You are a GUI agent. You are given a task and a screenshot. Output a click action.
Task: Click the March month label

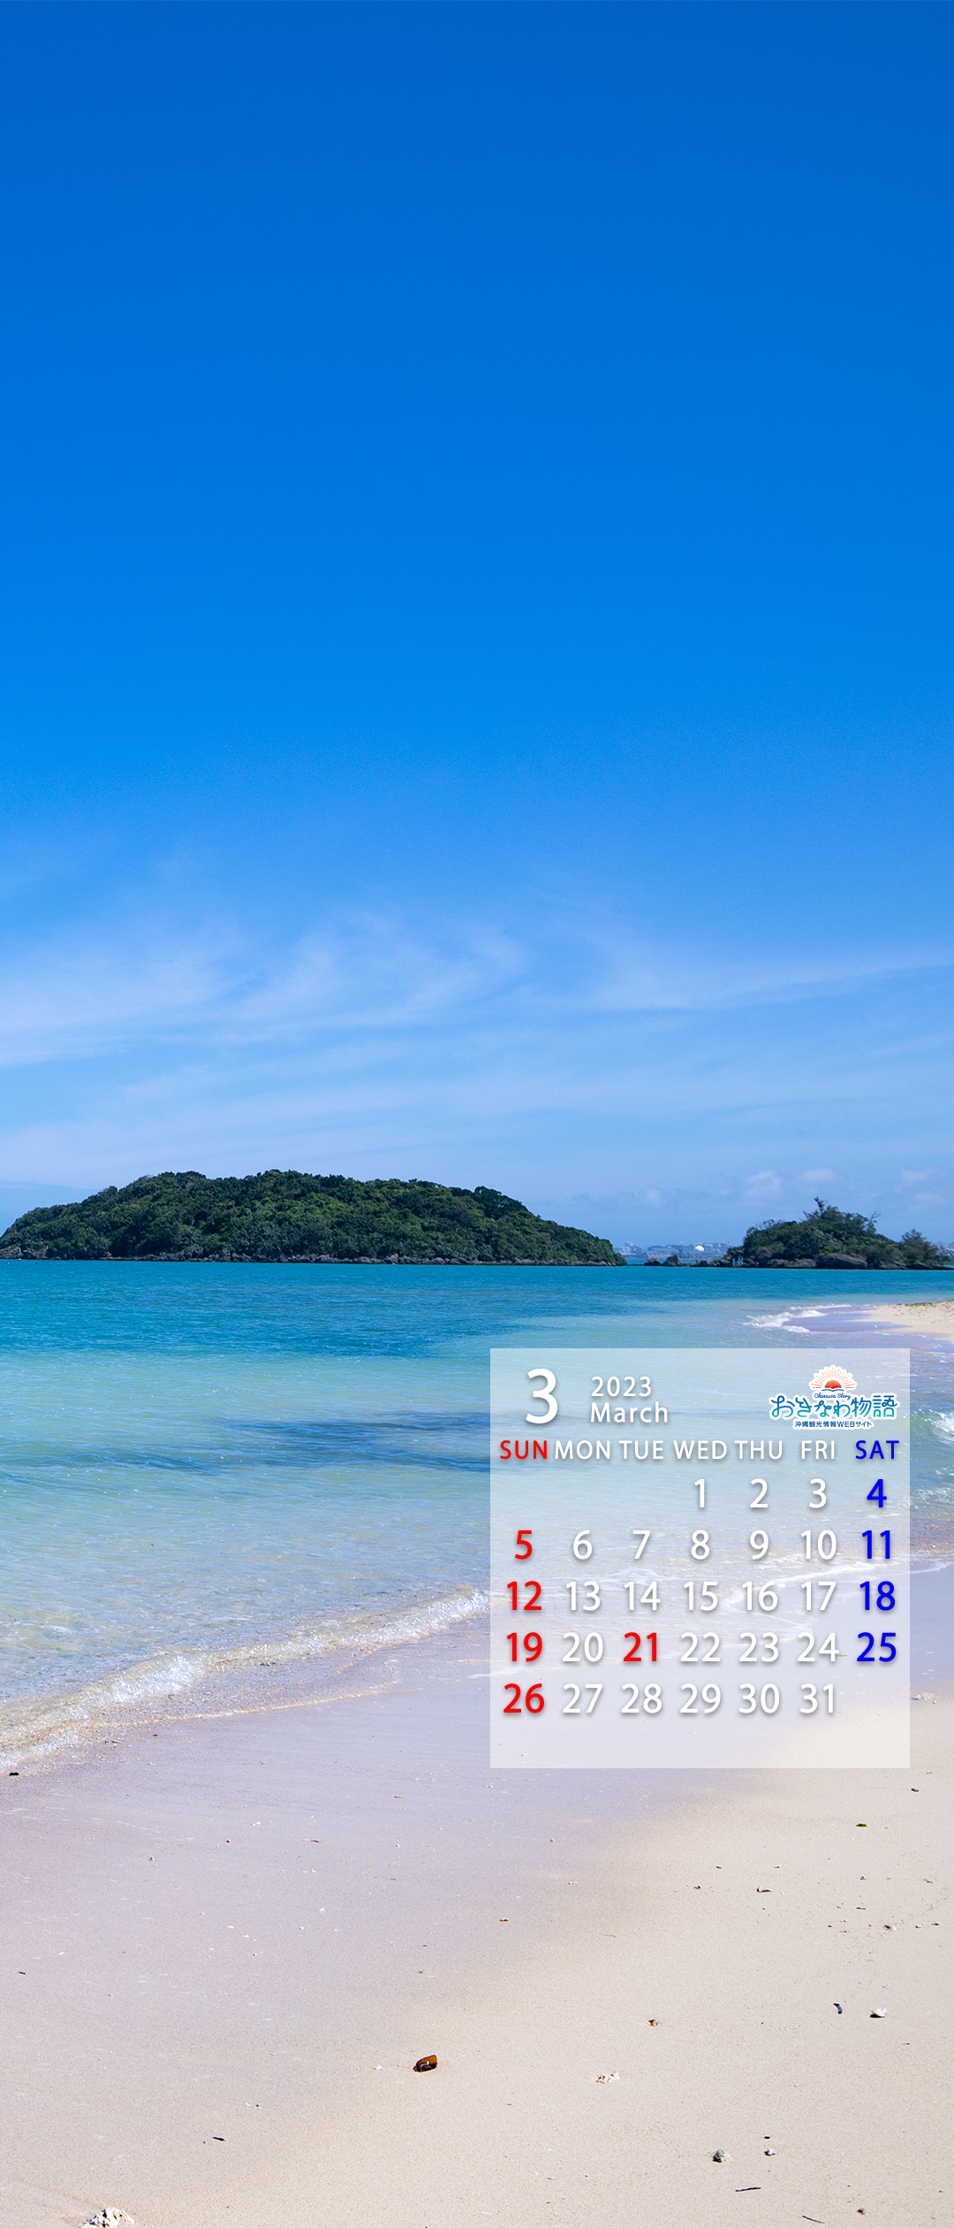pos(629,1413)
